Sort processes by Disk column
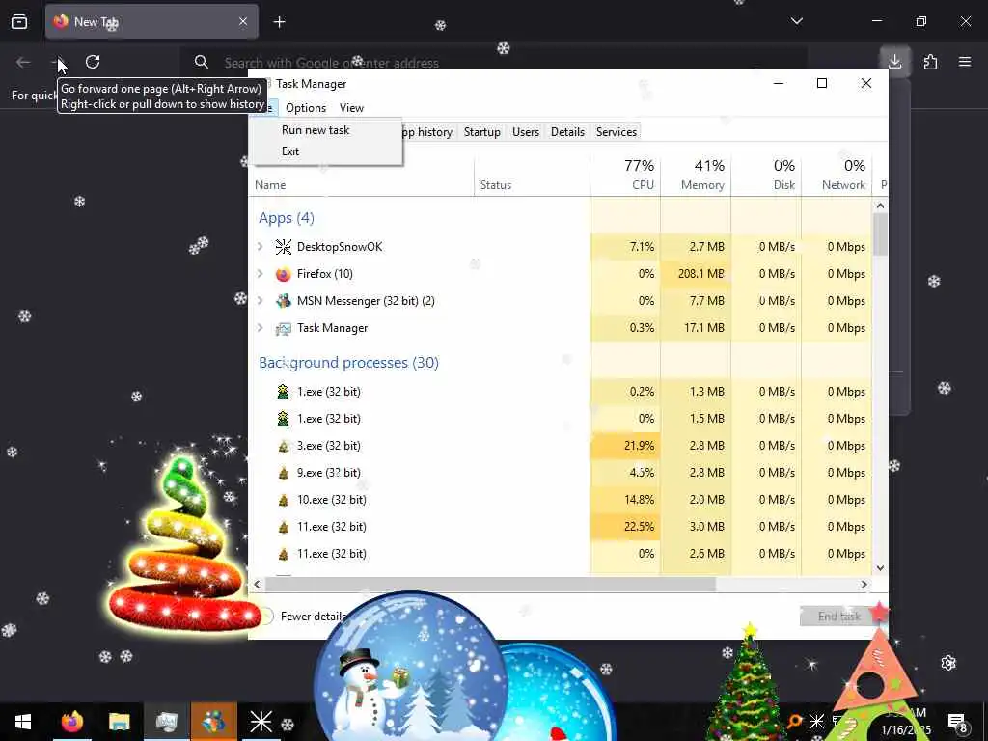Image resolution: width=988 pixels, height=741 pixels. pyautogui.click(x=766, y=175)
